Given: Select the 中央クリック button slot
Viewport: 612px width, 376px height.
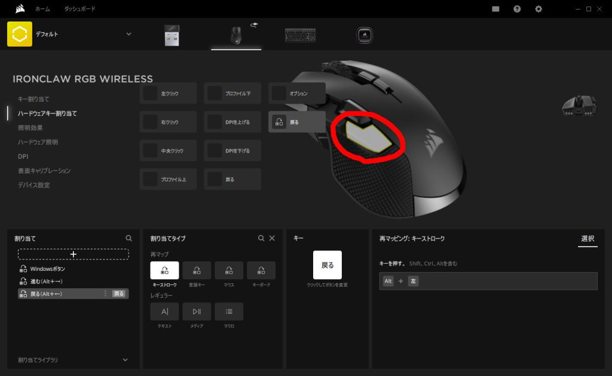Looking at the screenshot, I should coord(168,151).
